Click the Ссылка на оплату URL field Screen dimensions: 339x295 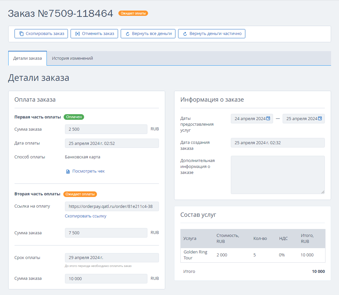click(x=112, y=206)
